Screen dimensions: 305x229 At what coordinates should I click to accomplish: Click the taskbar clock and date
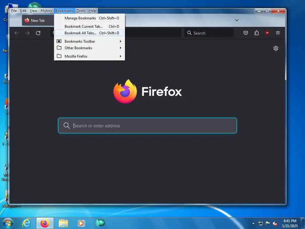coord(290,223)
